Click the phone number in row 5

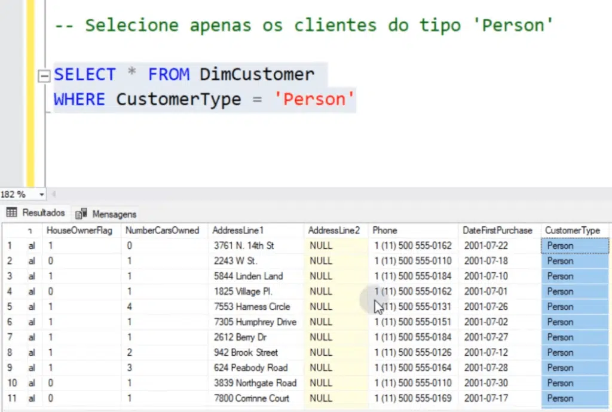click(x=413, y=306)
